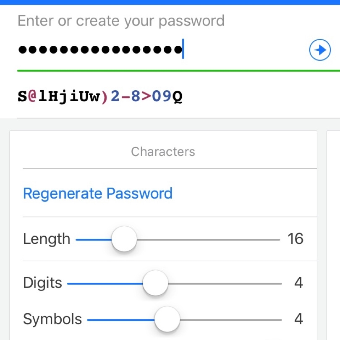
Task: Select the generated password S@1HjiUw)2-8>09Q text
Action: pos(100,96)
